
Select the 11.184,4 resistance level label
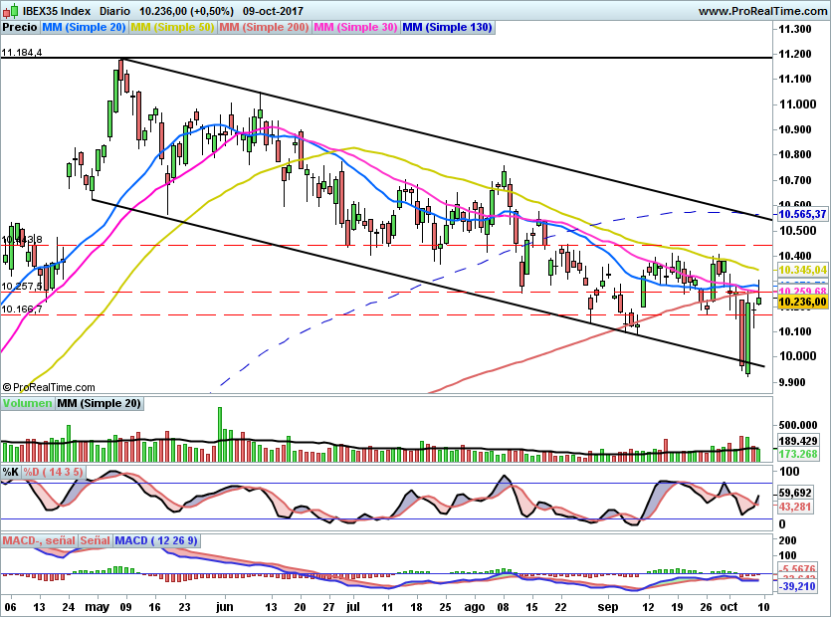point(22,52)
